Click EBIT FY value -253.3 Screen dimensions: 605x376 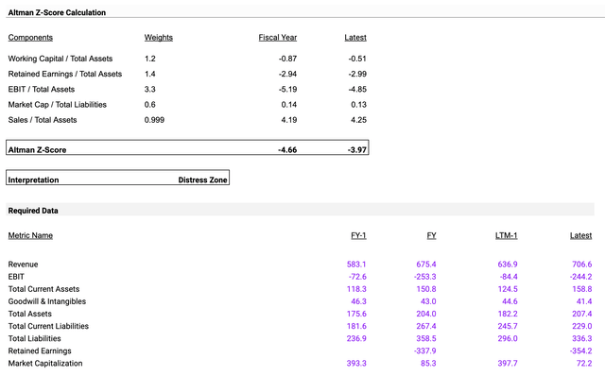(x=424, y=277)
